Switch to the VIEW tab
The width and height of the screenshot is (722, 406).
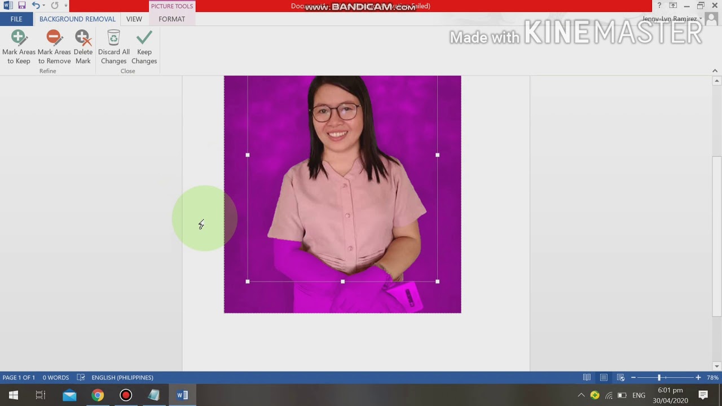coord(134,19)
